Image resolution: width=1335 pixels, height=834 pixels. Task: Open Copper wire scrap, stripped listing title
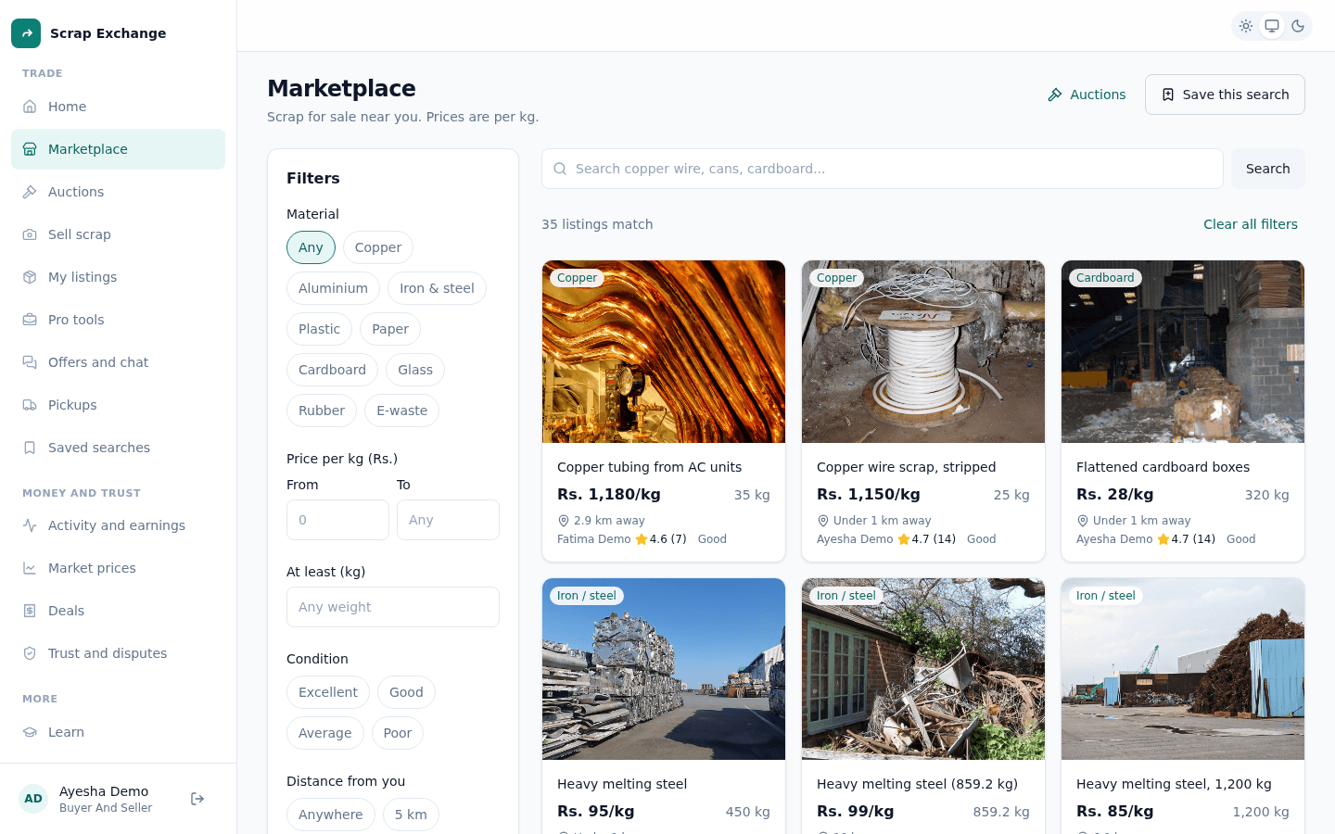point(906,467)
